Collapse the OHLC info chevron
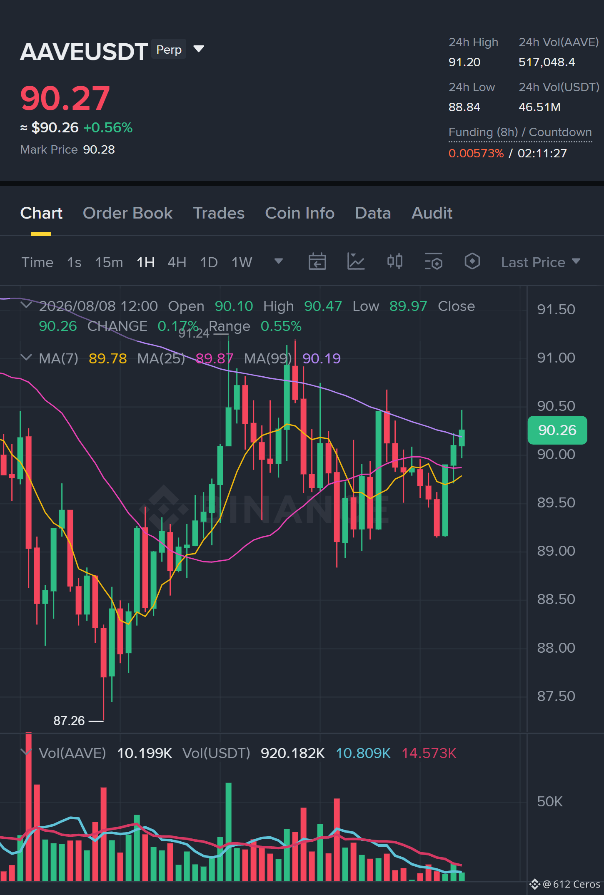Image resolution: width=604 pixels, height=895 pixels. coord(26,305)
